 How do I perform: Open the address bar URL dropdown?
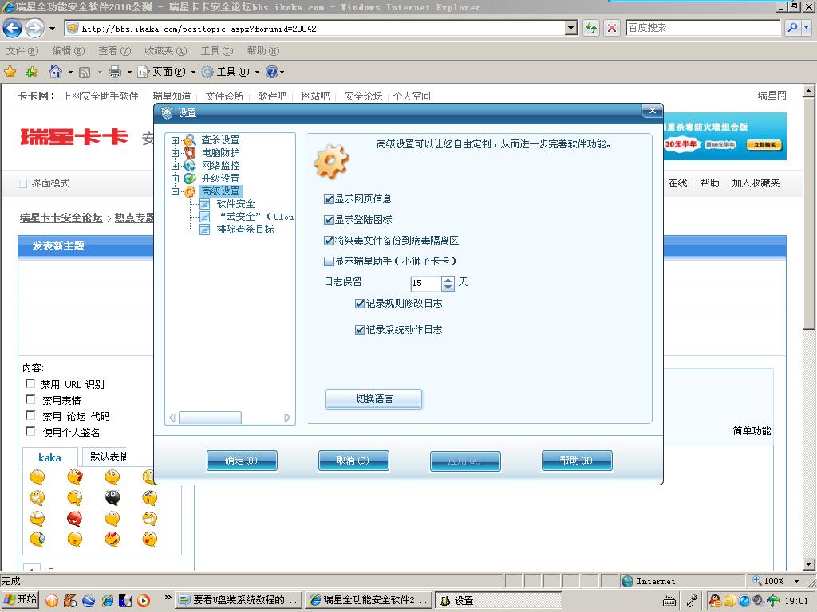click(571, 28)
